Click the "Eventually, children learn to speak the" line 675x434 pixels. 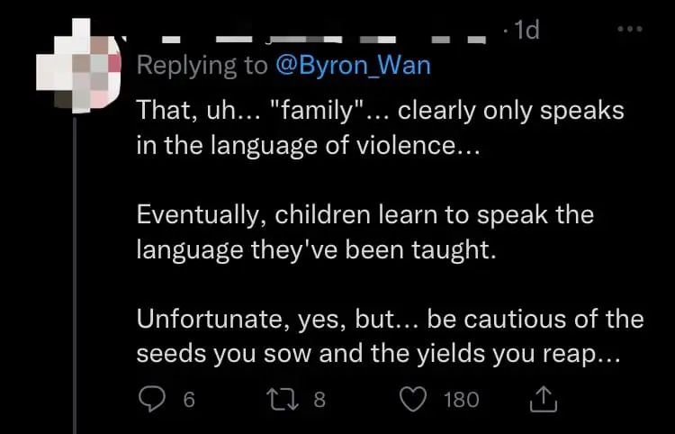pyautogui.click(x=364, y=216)
